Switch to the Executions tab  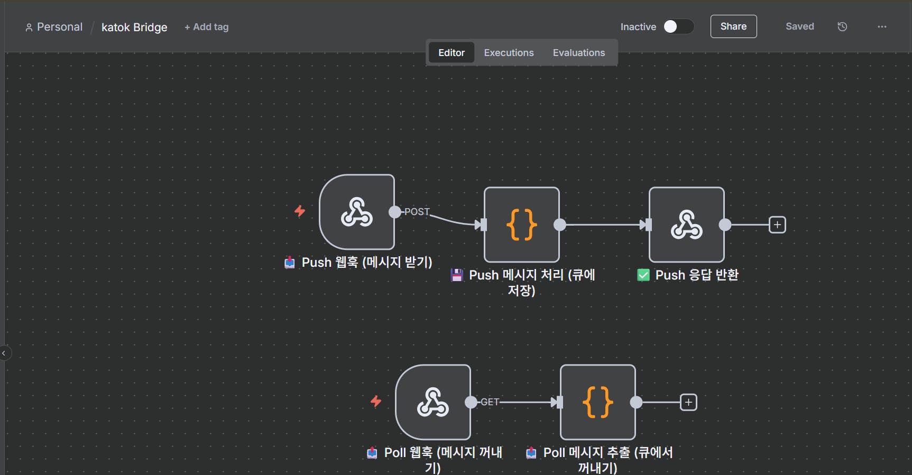click(x=509, y=53)
